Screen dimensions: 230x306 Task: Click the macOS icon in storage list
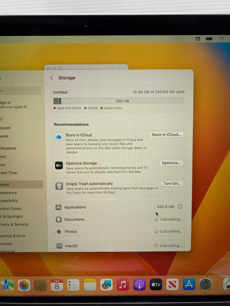59,246
